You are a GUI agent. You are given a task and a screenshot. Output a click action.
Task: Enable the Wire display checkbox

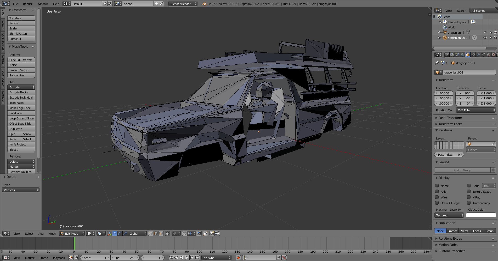coord(437,197)
